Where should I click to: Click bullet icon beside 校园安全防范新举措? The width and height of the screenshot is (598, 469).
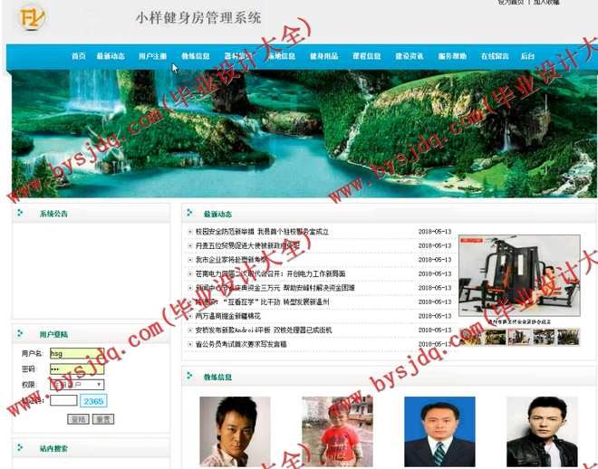coord(190,232)
